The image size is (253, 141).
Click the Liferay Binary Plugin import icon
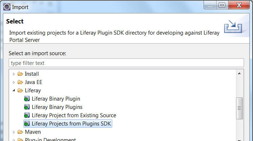(x=27, y=98)
